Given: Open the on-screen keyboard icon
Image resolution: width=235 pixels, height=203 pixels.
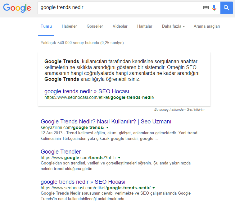Looking at the screenshot, I should tap(206, 7).
